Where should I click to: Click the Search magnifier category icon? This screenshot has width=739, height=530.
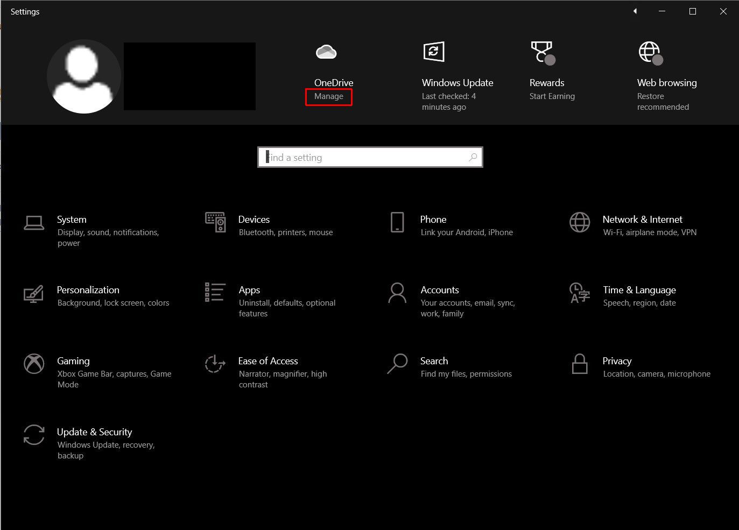397,364
